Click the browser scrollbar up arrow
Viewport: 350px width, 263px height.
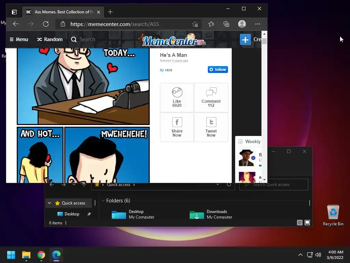point(264,34)
